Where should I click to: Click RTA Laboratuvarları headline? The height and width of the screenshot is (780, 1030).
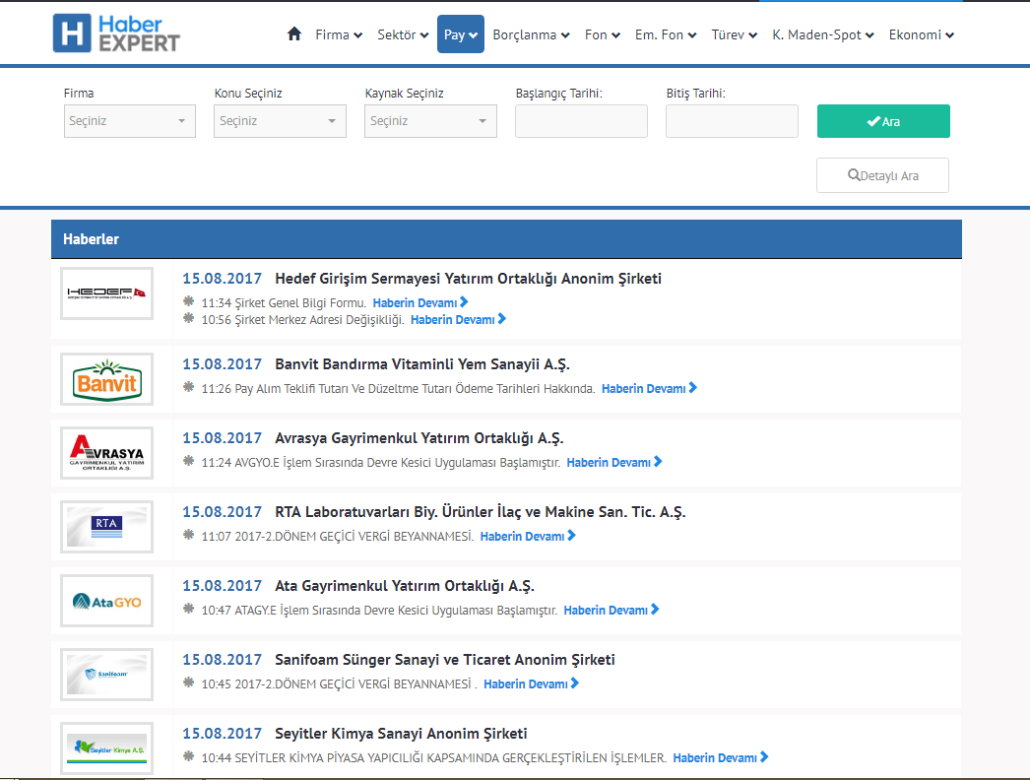coord(481,512)
